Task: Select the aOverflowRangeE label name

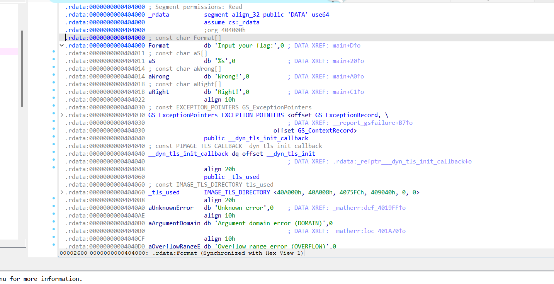Action: click(174, 247)
